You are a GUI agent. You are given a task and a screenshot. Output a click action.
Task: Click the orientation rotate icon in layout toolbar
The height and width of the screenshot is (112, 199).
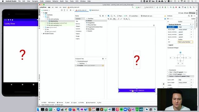tap(111, 16)
